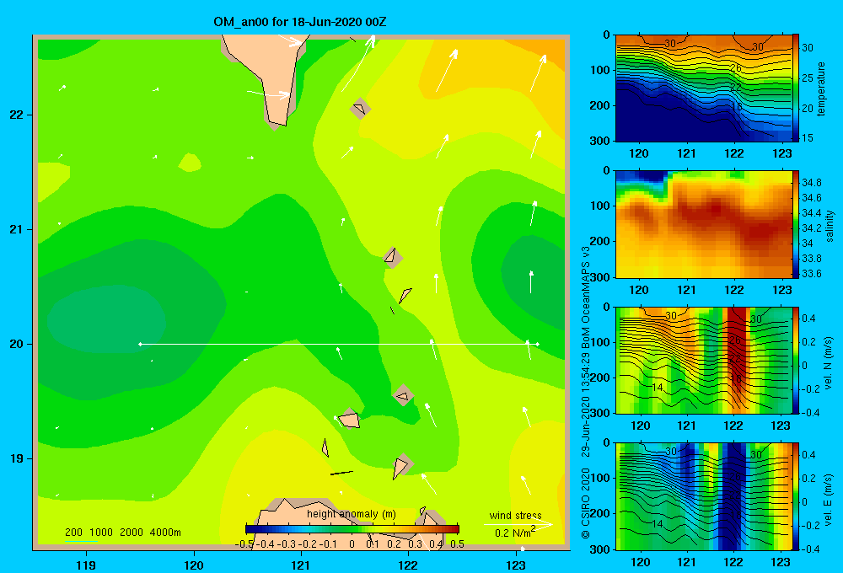The image size is (843, 573).
Task: Click the 34.8 value on salinity colorbar
Action: pyautogui.click(x=812, y=183)
